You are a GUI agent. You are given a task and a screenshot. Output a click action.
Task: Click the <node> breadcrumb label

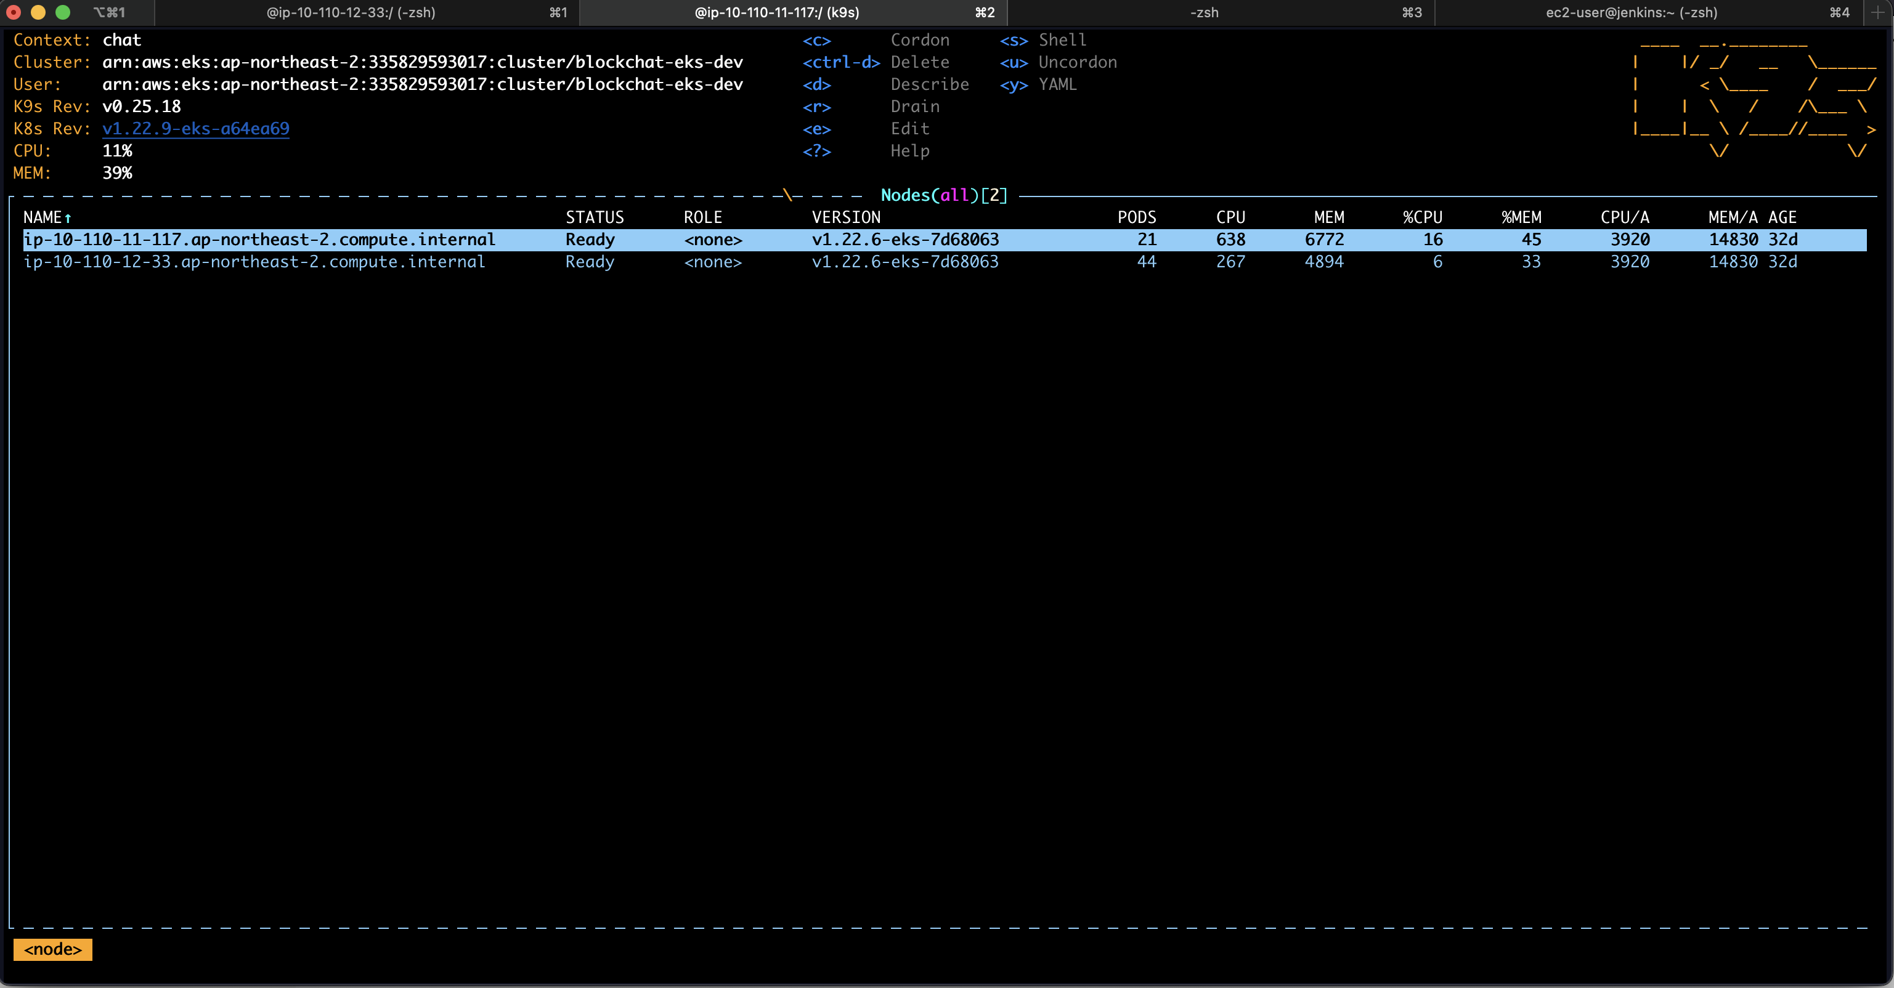(52, 949)
